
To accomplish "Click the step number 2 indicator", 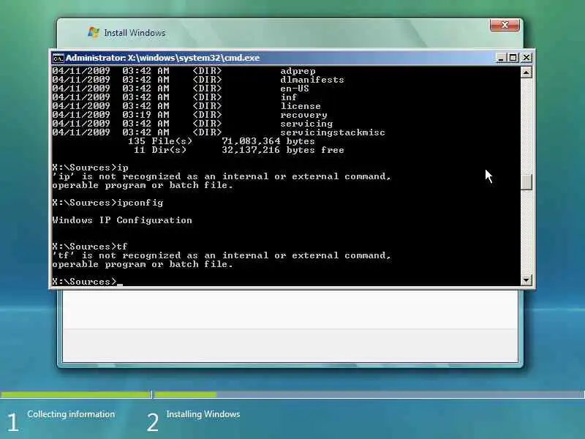I will coord(153,422).
